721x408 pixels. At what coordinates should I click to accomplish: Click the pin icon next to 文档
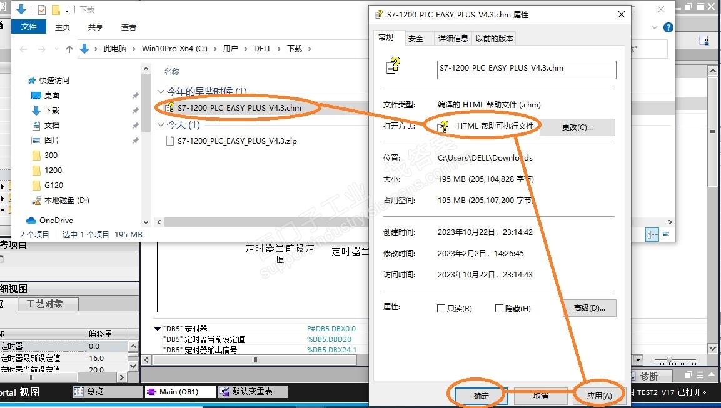click(135, 126)
